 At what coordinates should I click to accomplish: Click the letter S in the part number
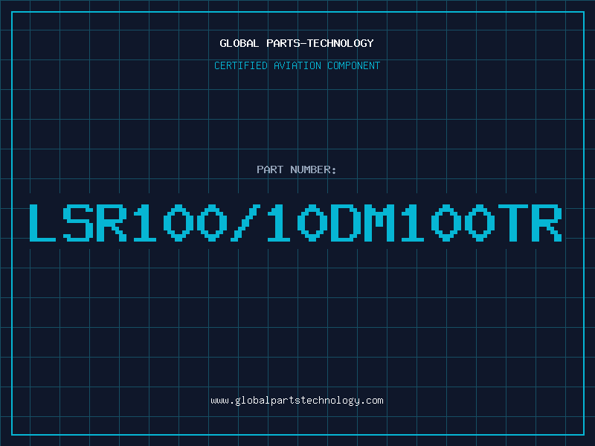pos(77,222)
